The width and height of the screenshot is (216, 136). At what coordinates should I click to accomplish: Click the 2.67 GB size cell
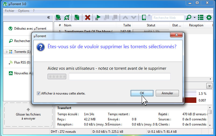coord(125,31)
